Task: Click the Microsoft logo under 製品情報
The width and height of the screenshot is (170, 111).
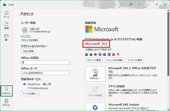Action: pyautogui.click(x=102, y=29)
